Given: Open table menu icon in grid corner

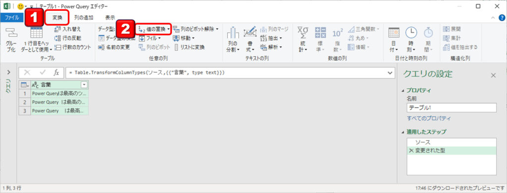Looking at the screenshot, I should tap(25, 85).
